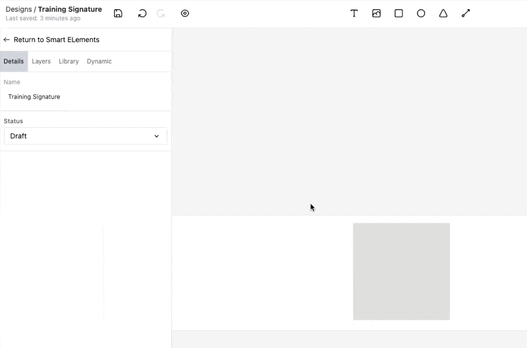Select the Triangle shape tool
The width and height of the screenshot is (527, 348).
click(443, 13)
